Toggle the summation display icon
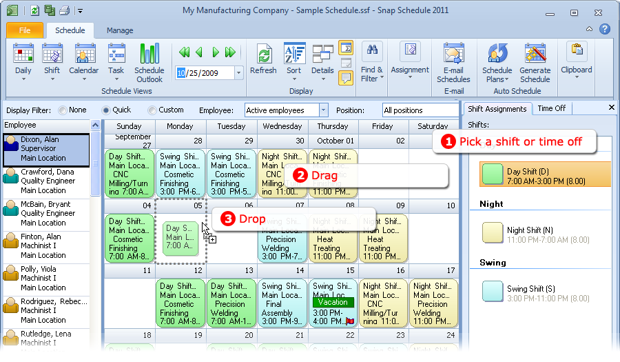 pyautogui.click(x=346, y=48)
